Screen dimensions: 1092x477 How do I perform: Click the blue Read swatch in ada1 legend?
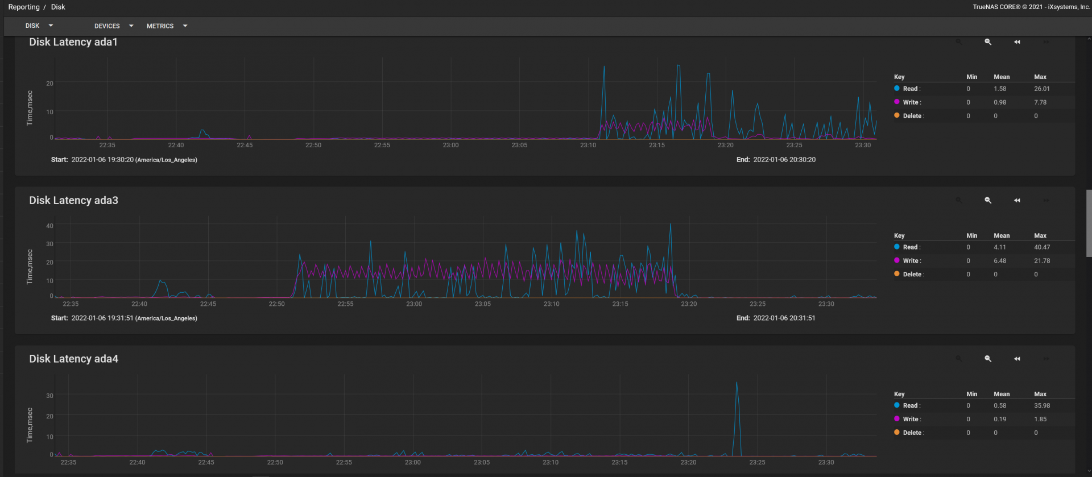pyautogui.click(x=897, y=89)
